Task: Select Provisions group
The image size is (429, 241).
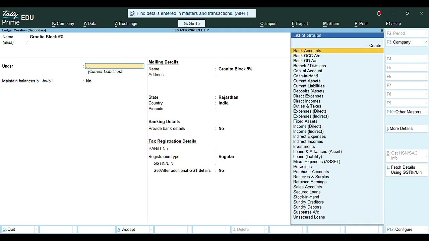Action: (x=337, y=167)
